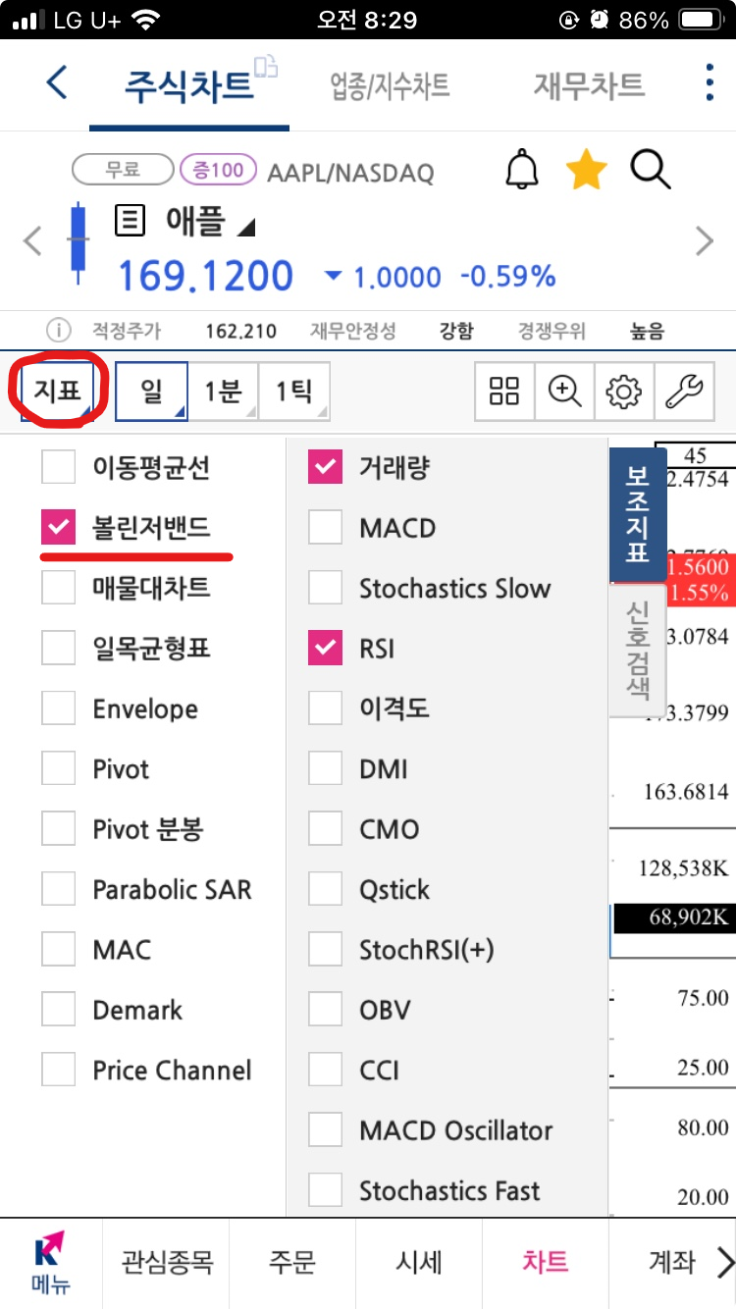
Task: Tap the info circle icon beside 적정주가
Action: pos(58,331)
